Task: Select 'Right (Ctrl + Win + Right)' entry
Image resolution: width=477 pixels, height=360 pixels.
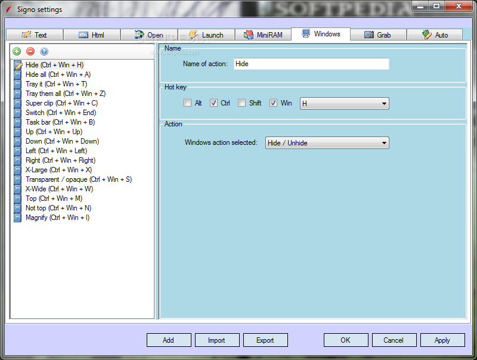Action: point(61,160)
